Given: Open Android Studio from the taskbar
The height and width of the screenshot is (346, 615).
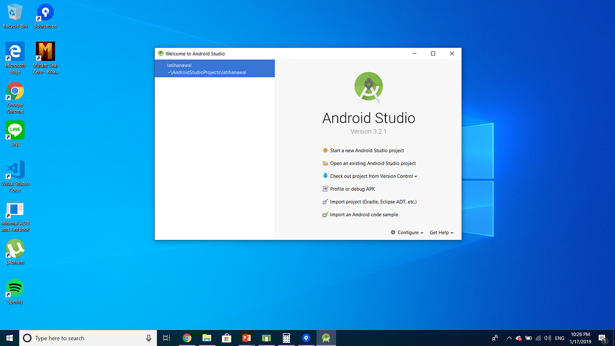Looking at the screenshot, I should pos(326,338).
